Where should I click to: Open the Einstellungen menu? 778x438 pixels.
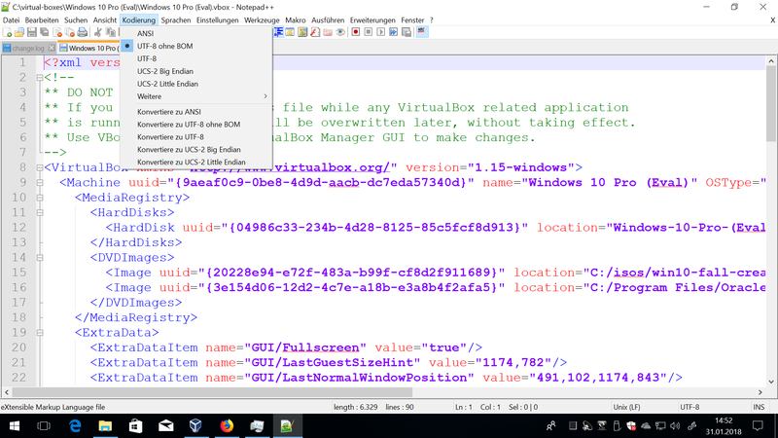217,19
